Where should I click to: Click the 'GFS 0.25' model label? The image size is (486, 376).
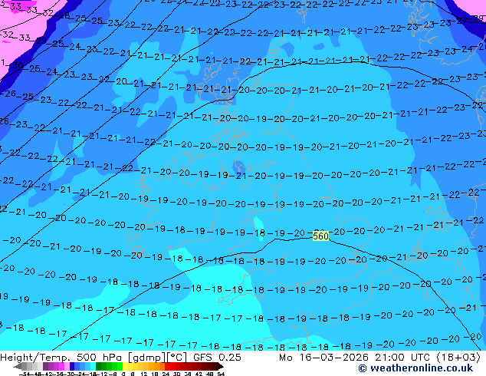point(217,357)
